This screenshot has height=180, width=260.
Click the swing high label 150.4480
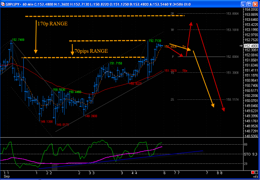tap(75, 92)
